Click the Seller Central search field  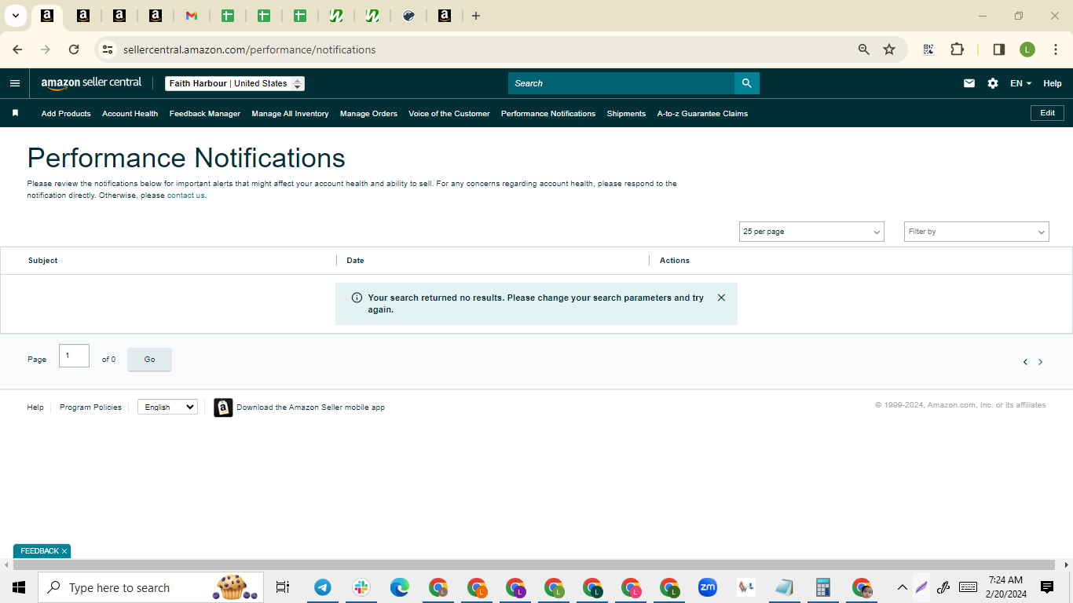621,83
